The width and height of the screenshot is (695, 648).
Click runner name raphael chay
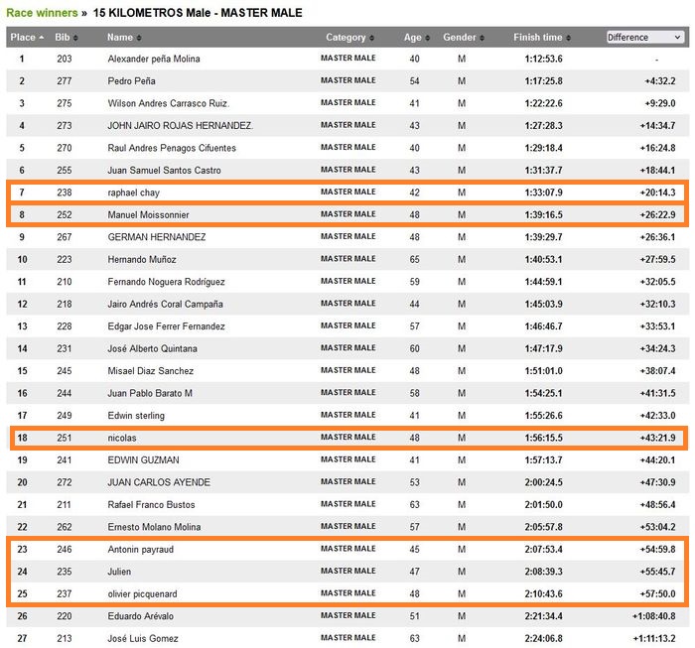pyautogui.click(x=133, y=193)
